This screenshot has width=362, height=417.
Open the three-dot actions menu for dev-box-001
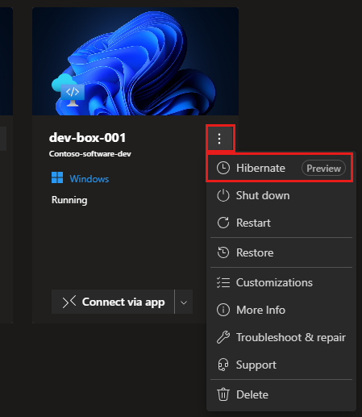click(x=219, y=139)
